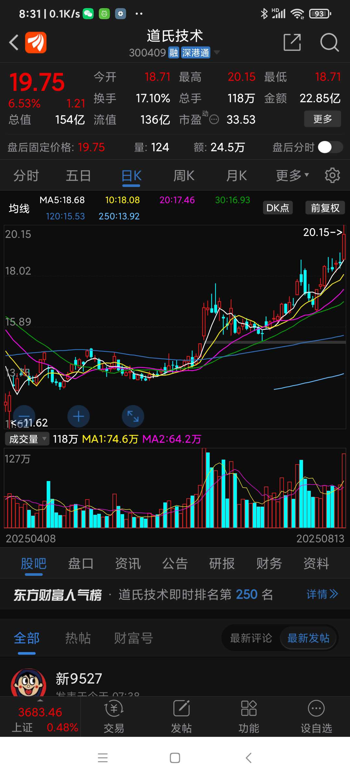Screen dimensions: 350x779
Task: Open 资料 tab
Action: [316, 563]
